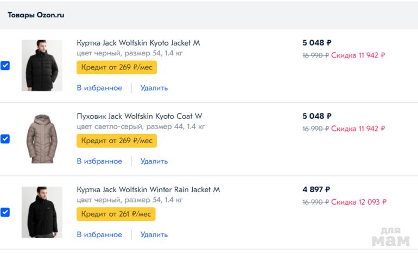Click Кредит от 269 ₽/мес badge on Kyoto Jacket M
This screenshot has width=418, height=254.
117,67
